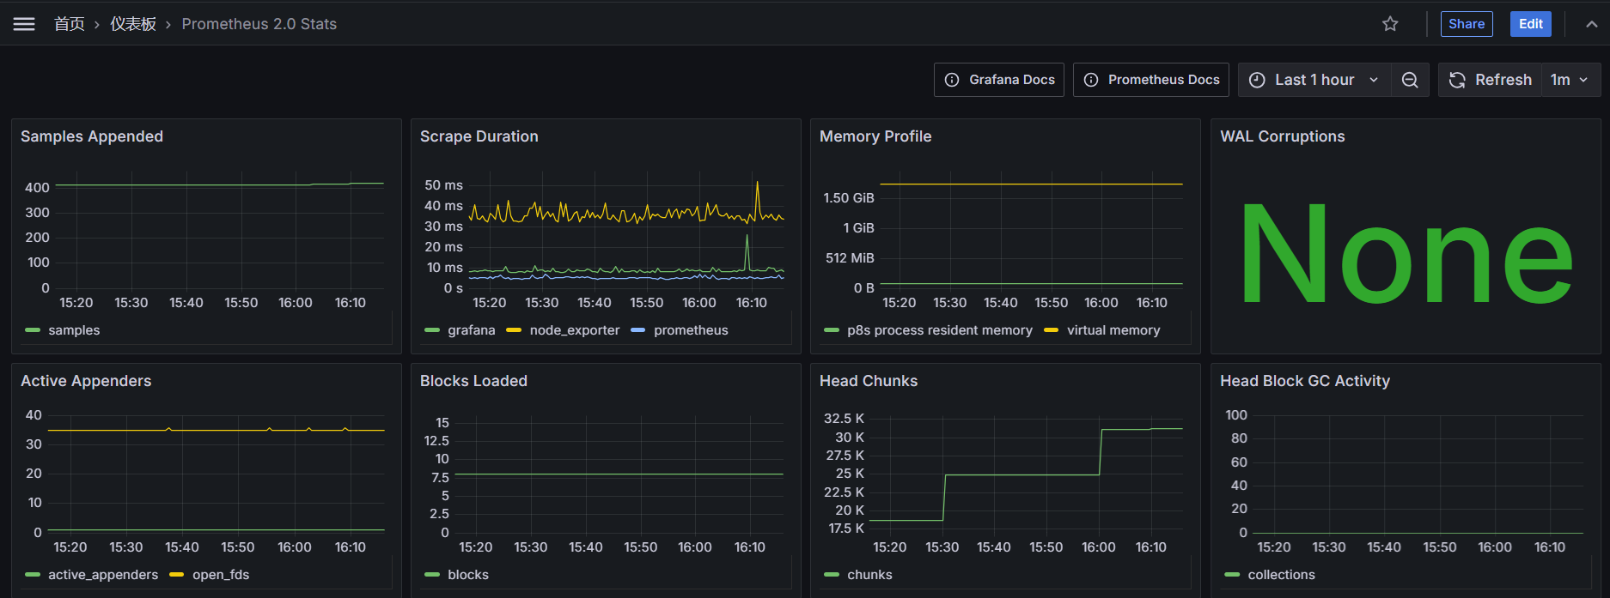The width and height of the screenshot is (1610, 598).
Task: Click green color swatch beside samples
Action: click(33, 330)
